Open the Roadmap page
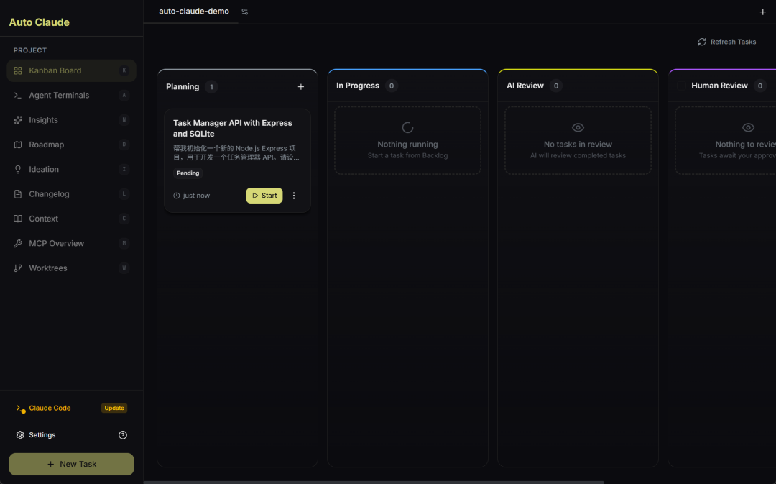The height and width of the screenshot is (484, 776). coord(71,145)
